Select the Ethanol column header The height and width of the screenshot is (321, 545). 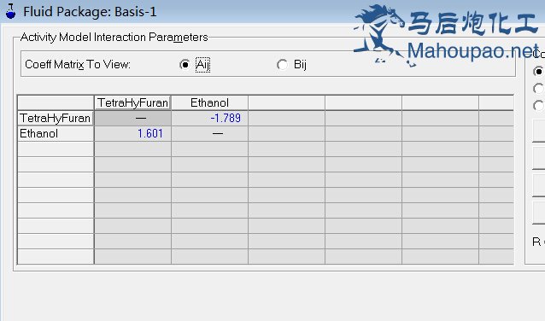point(209,102)
